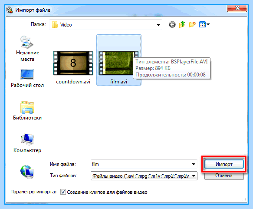Select the film.avi thumbnail
Screen dimensions: 253x209
coord(118,63)
